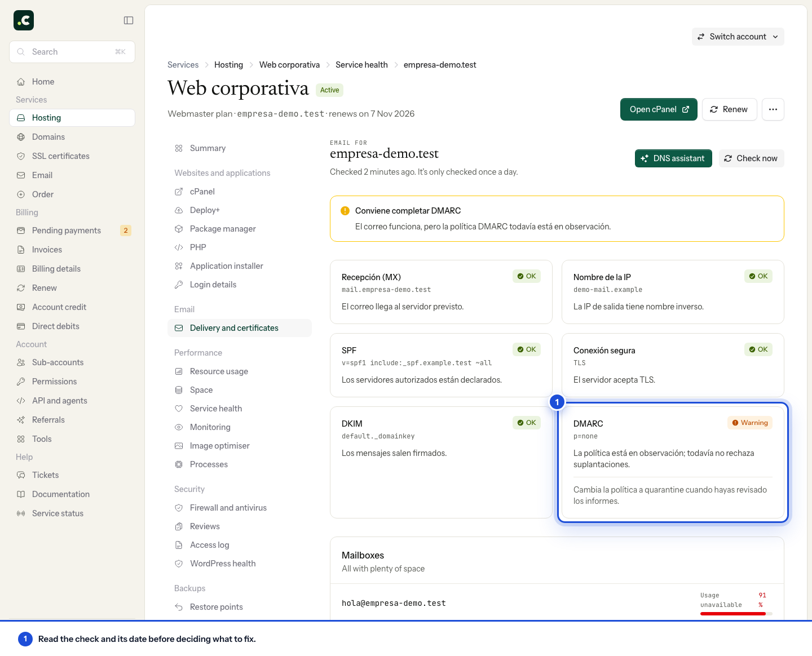Open Firewall and antivirus page
Screen dimensions: 812x656
(240, 508)
